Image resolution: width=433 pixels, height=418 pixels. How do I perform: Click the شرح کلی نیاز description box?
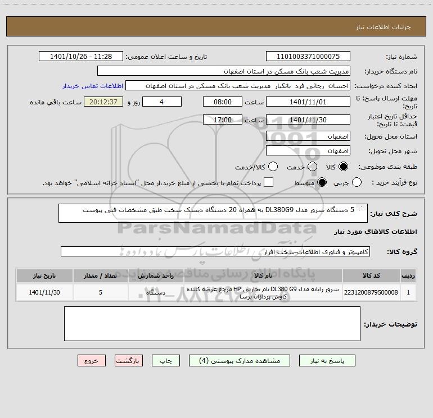coord(213,213)
